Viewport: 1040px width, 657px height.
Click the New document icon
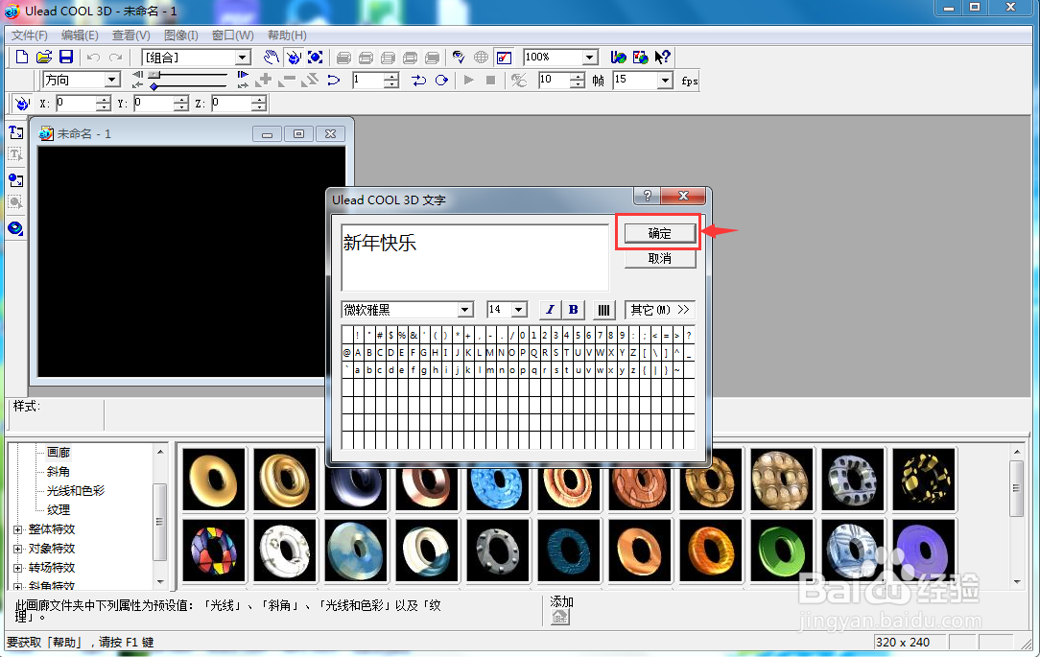(22, 57)
